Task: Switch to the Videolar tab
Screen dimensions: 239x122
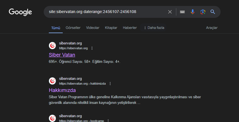Action: pyautogui.click(x=93, y=28)
